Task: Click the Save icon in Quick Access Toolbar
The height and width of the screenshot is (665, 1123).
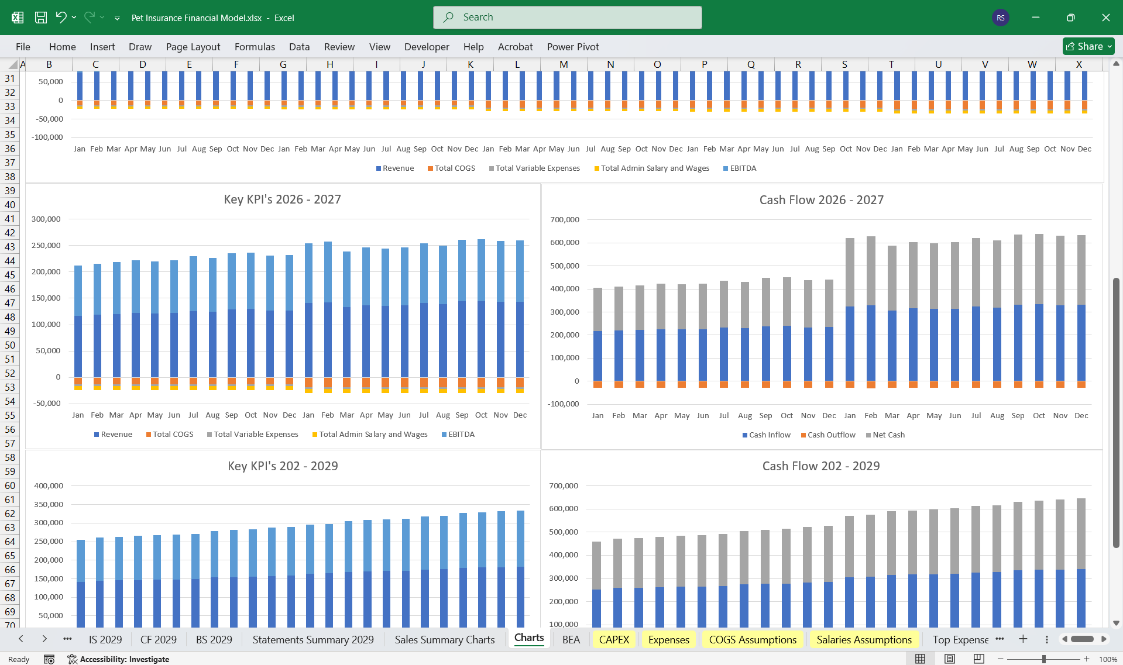Action: point(41,18)
